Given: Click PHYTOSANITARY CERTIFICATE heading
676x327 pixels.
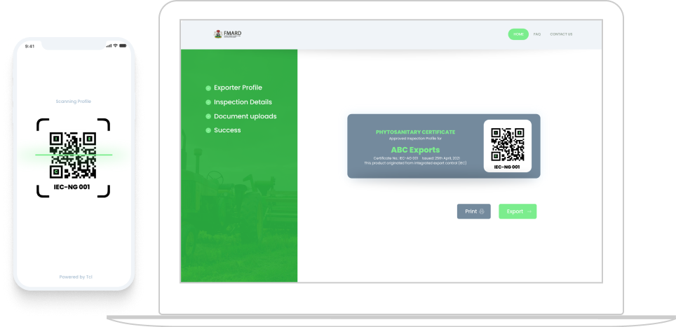Looking at the screenshot, I should [x=415, y=132].
